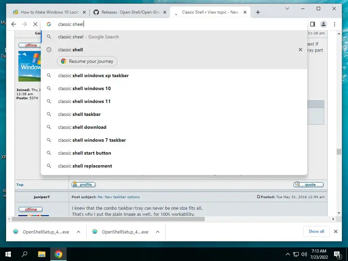Close the downloads bar
Screen dimensions: 348x261
coord(335,231)
